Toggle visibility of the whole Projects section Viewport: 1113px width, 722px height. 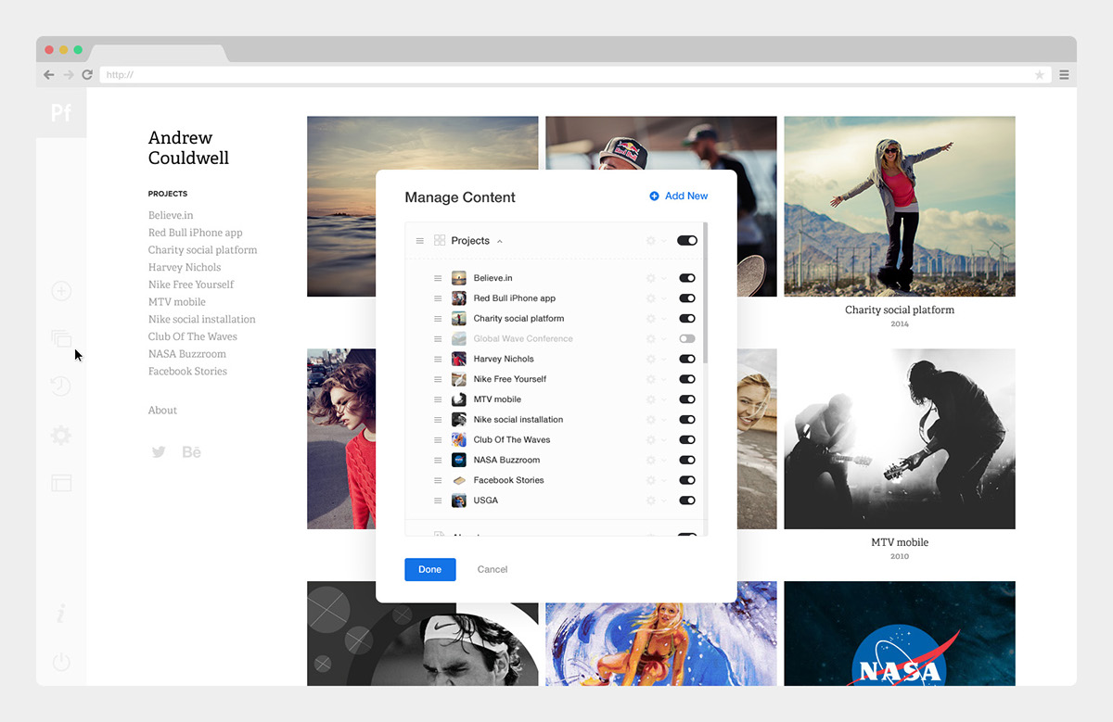[687, 241]
